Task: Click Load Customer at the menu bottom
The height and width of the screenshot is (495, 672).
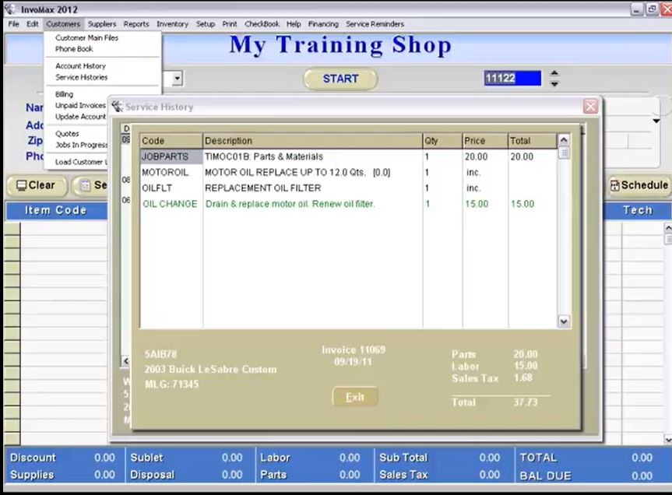Action: click(80, 161)
